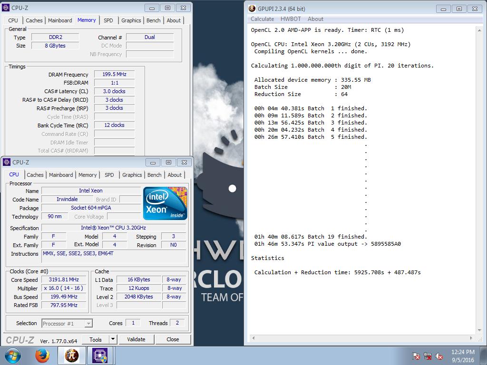Minimize the lower CPU-Z window
This screenshot has height=365, width=487.
pos(153,163)
